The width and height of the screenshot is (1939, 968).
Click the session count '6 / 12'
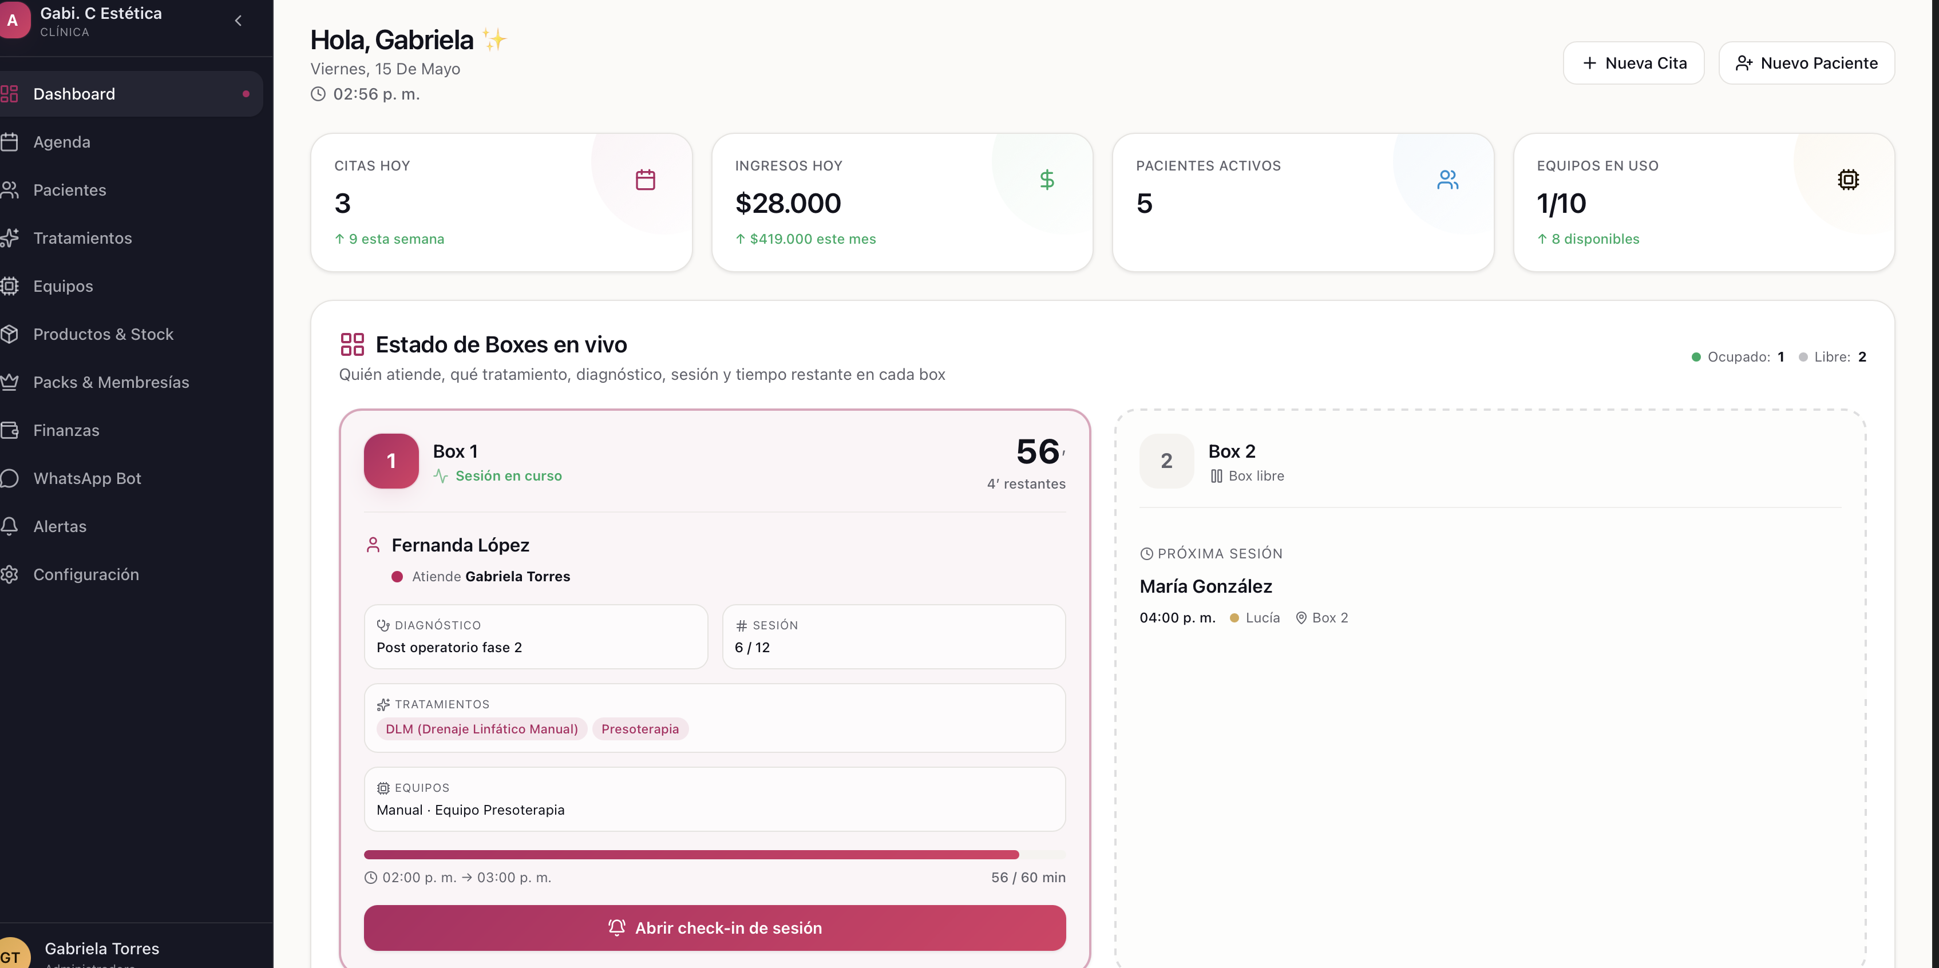[x=752, y=648]
